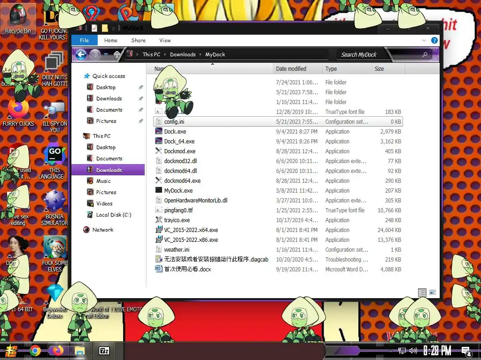Image resolution: width=481 pixels, height=360 pixels.
Task: Select This PC in the address breadcrumb
Action: point(151,54)
